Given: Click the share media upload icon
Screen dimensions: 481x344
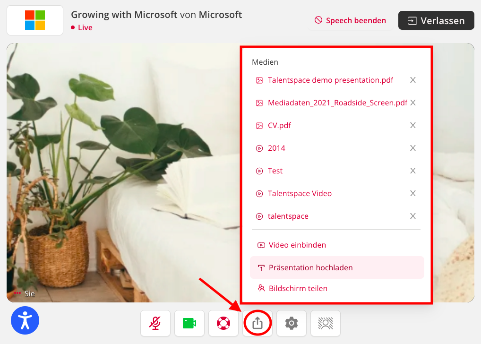Looking at the screenshot, I should pyautogui.click(x=258, y=323).
